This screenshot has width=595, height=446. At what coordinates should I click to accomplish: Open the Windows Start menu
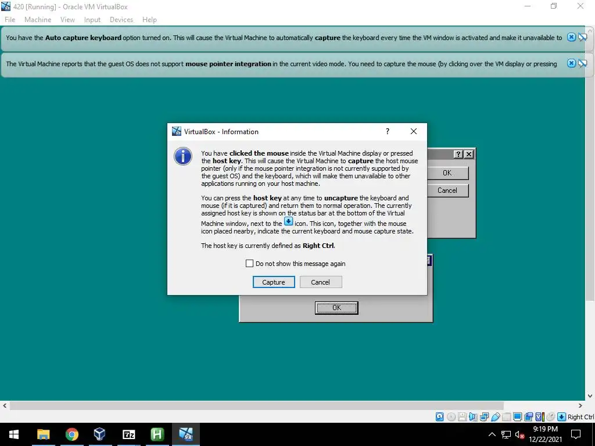[x=14, y=434]
